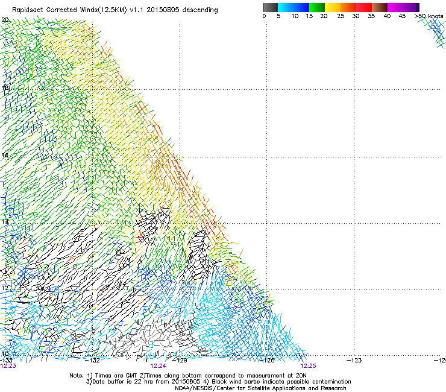The height and width of the screenshot is (392, 446).
Task: Click the note line 'Times are GMT'
Action: pos(116,376)
